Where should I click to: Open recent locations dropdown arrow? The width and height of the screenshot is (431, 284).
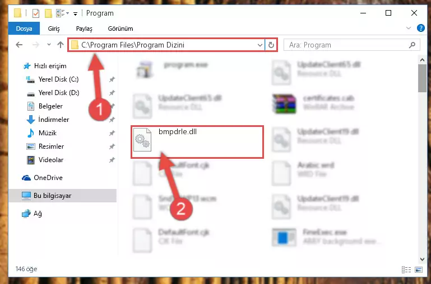point(49,44)
